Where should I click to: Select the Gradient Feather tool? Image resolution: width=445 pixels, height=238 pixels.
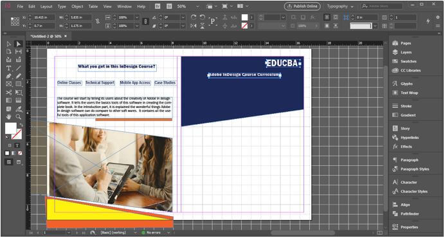click(x=19, y=100)
